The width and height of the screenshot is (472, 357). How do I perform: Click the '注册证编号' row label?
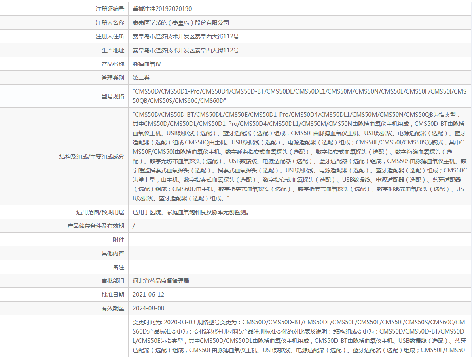tap(110, 9)
